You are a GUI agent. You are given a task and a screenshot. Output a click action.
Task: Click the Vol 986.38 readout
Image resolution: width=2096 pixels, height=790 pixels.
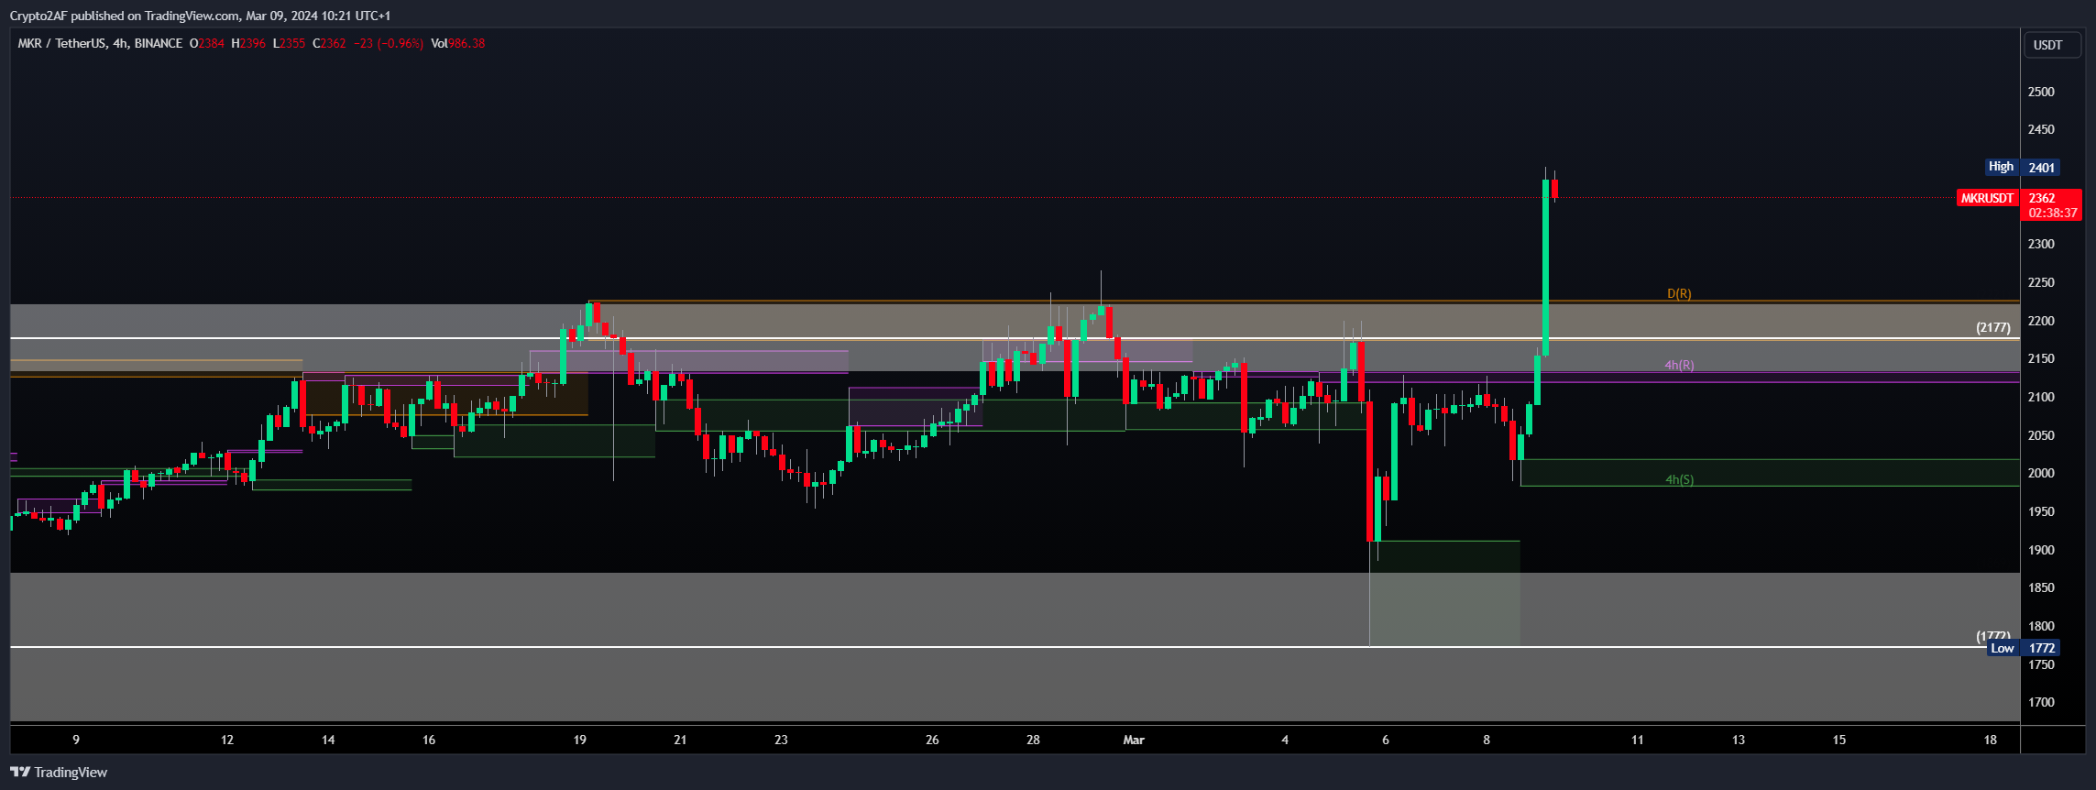(x=457, y=43)
